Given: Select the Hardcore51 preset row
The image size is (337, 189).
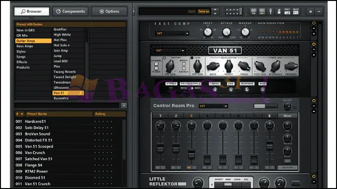Looking at the screenshot, I should pos(69,121).
